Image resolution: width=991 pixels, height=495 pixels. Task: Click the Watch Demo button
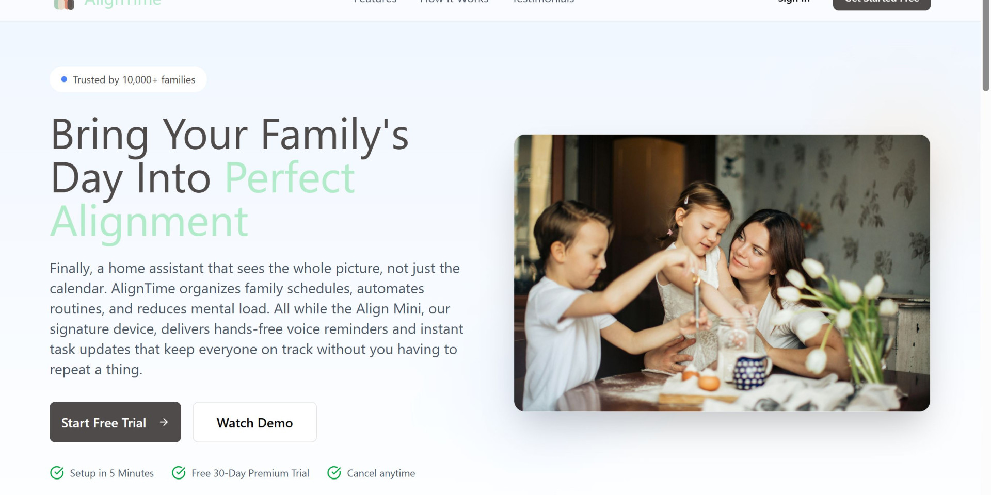point(254,422)
